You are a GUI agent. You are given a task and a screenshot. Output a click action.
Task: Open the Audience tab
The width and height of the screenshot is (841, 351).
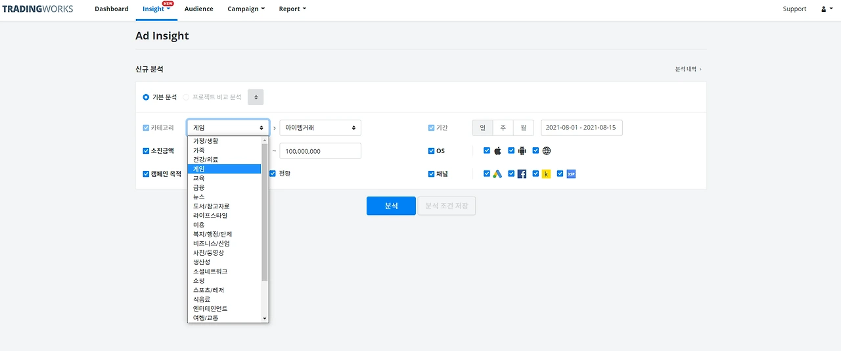point(199,9)
